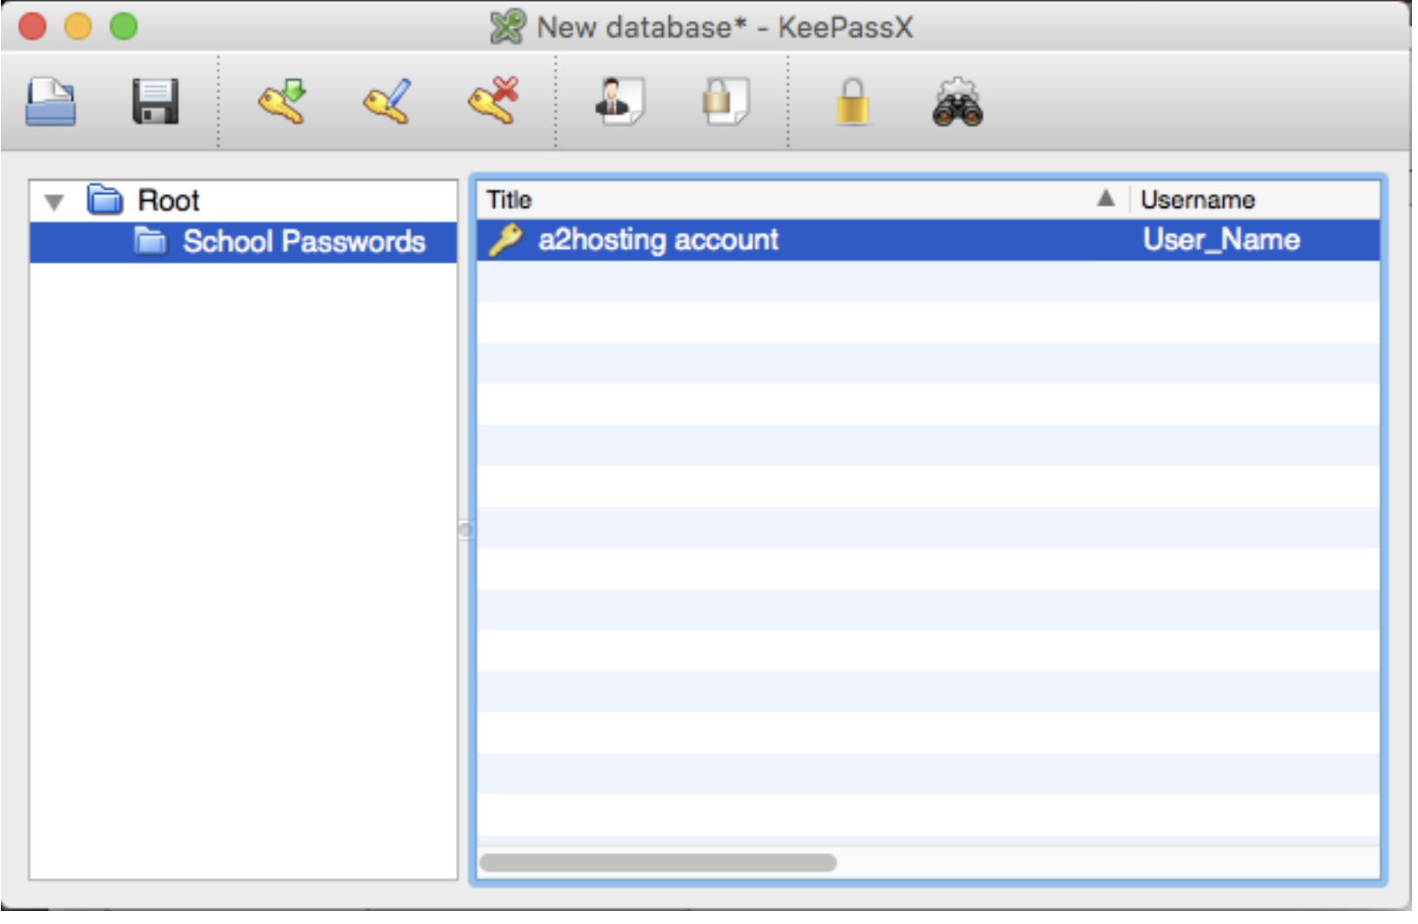Click the sort direction arrow in Title header

[1106, 199]
